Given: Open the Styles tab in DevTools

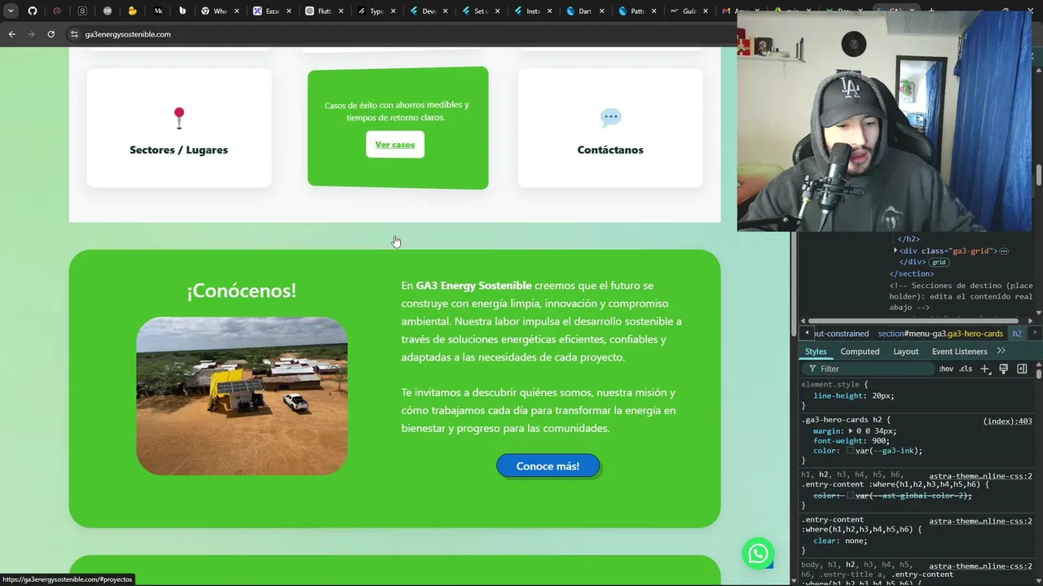Looking at the screenshot, I should (x=816, y=352).
